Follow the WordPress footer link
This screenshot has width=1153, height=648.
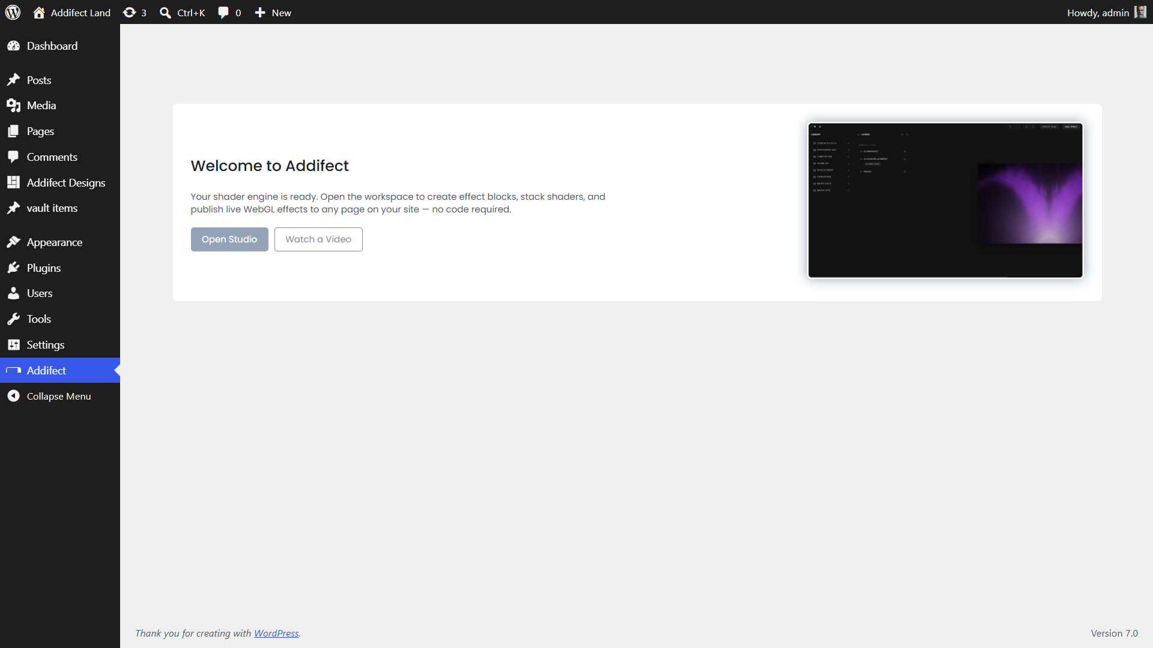[276, 633]
